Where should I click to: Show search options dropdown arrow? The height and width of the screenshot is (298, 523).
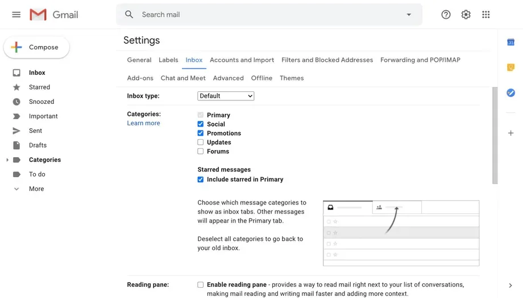(x=409, y=15)
